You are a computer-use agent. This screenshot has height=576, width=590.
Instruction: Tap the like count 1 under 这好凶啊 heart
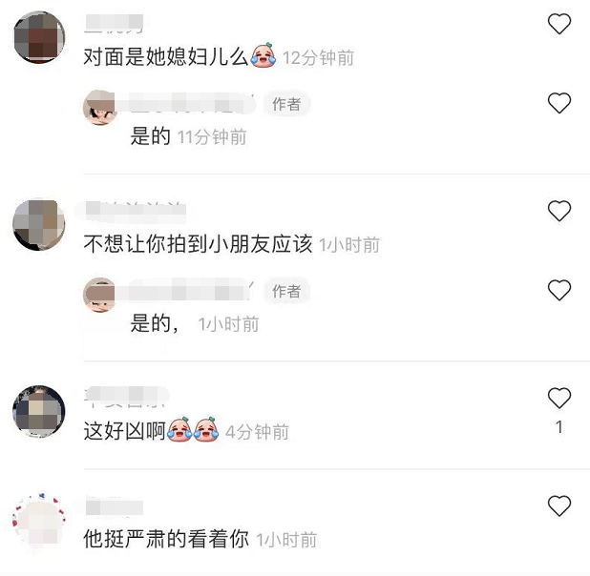tap(559, 427)
